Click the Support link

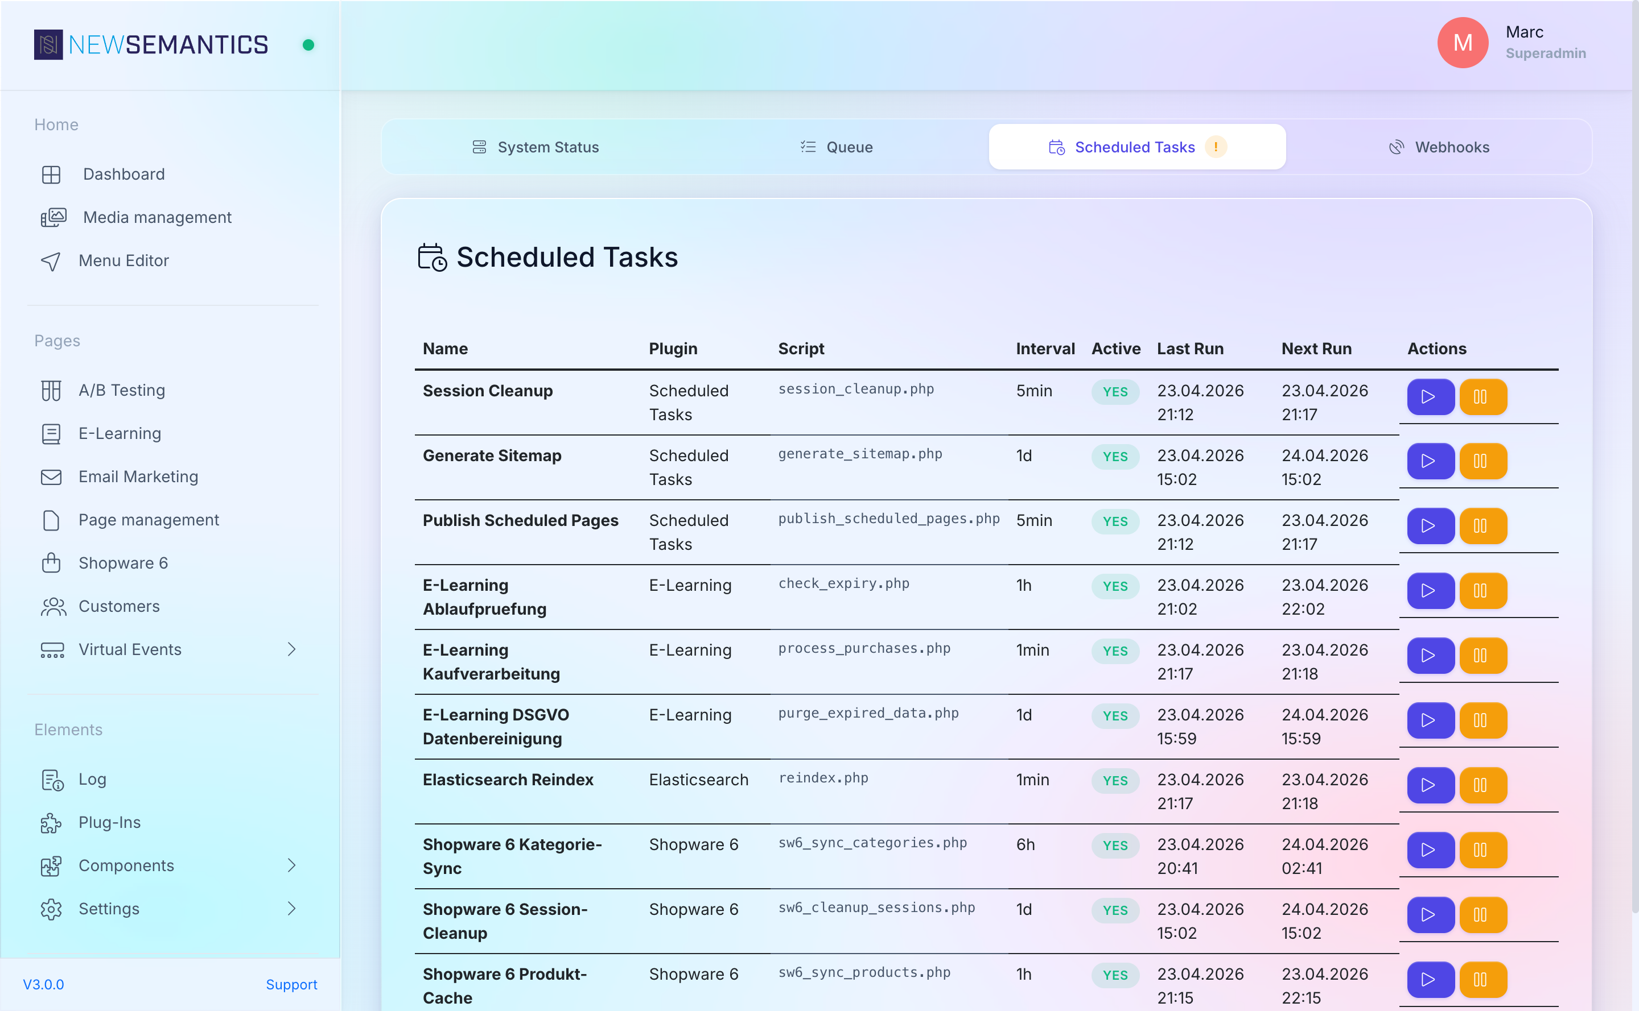[291, 984]
